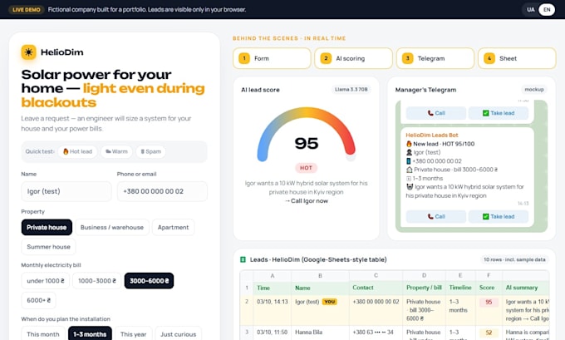This screenshot has width=565, height=340.
Task: Choose bill 3000–6000 ₴
Action: point(150,281)
